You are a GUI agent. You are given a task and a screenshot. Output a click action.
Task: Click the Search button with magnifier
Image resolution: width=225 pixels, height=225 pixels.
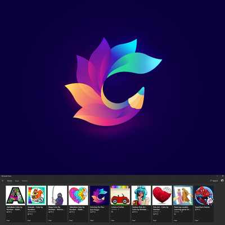click(x=214, y=181)
